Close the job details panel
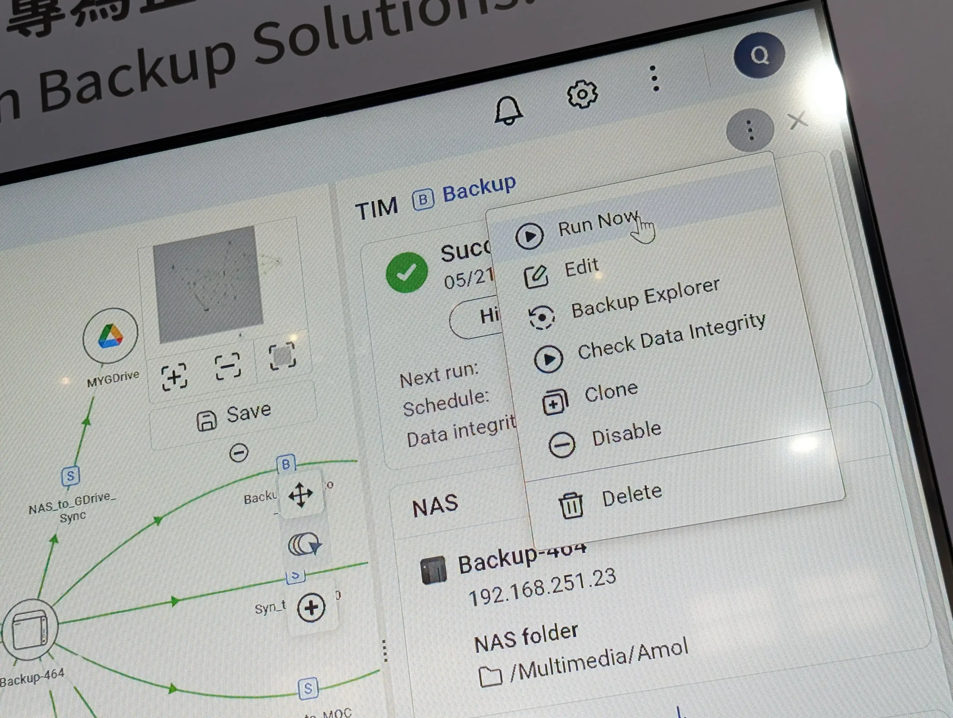The height and width of the screenshot is (718, 953). click(798, 121)
